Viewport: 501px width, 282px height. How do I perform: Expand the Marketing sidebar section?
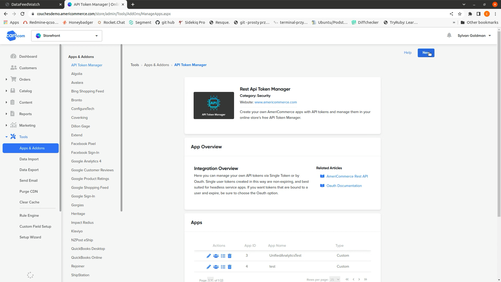(x=6, y=125)
